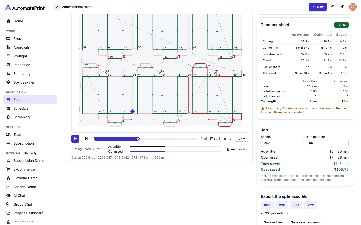Click the help question-mark icon

[333, 7]
